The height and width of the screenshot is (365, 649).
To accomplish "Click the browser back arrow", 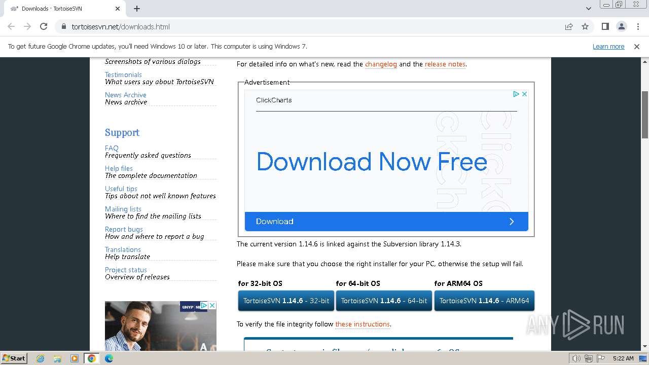I will (x=11, y=26).
